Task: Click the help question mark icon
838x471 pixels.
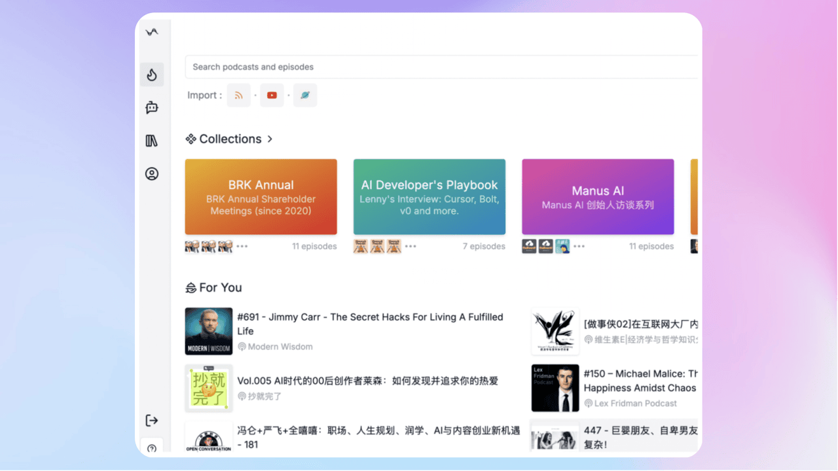Action: (x=152, y=448)
